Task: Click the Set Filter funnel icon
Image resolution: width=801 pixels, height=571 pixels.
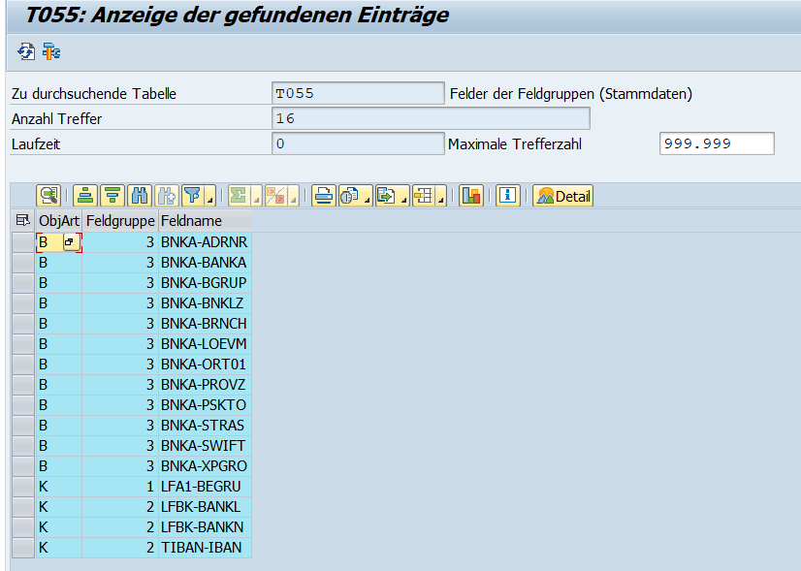Action: point(192,196)
